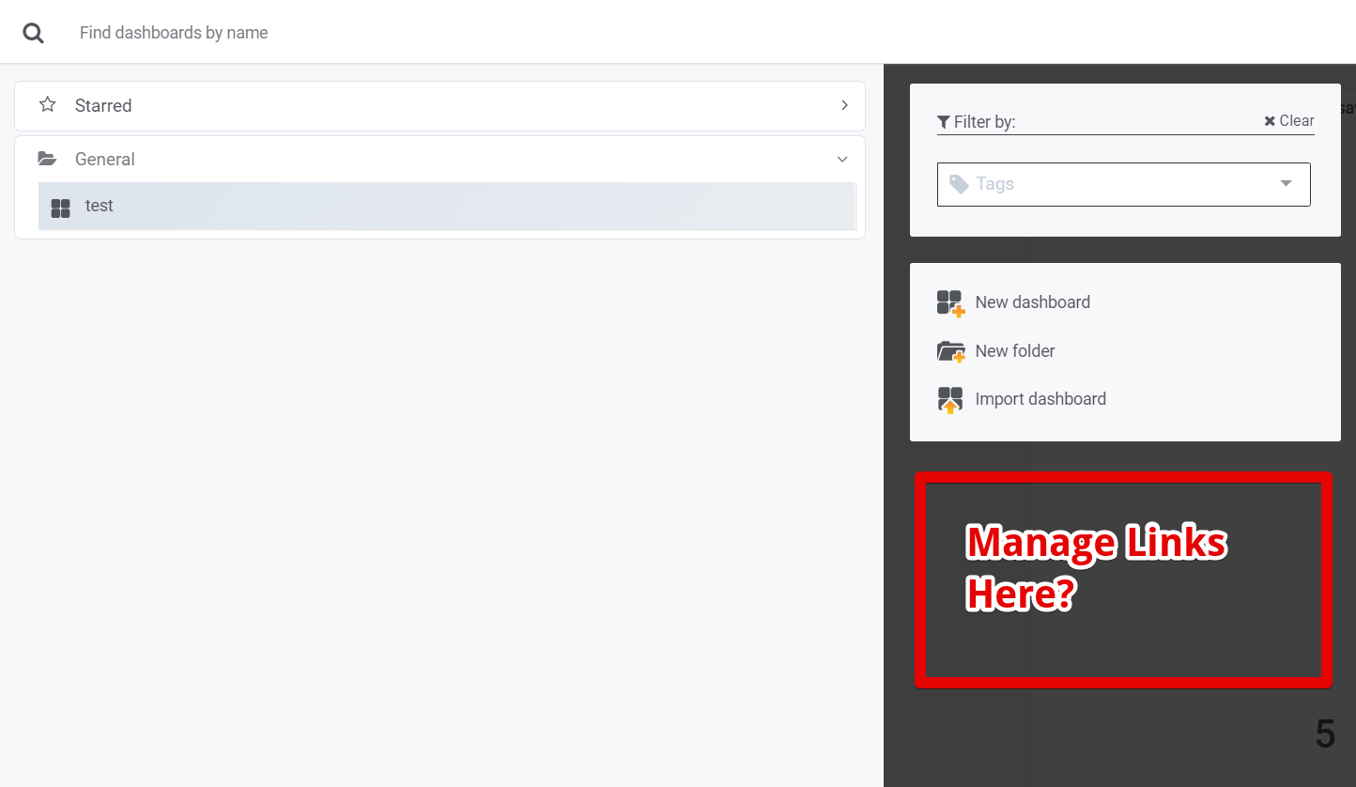Viewport: 1356px width, 787px height.
Task: Open the Starred section row
Action: [x=439, y=106]
